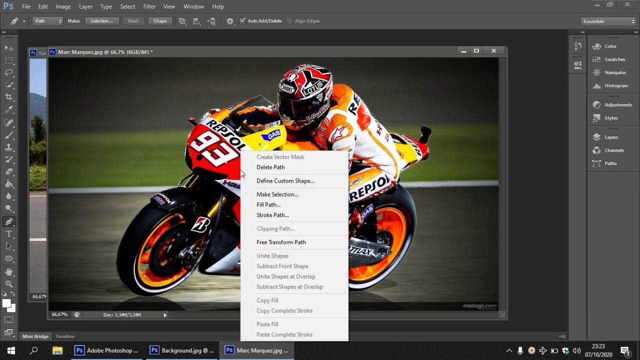Select the Brush tool
The image size is (640, 360).
9,135
